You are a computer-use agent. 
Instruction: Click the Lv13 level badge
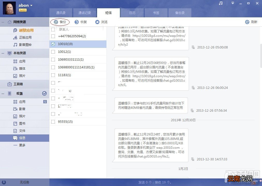[23, 10]
